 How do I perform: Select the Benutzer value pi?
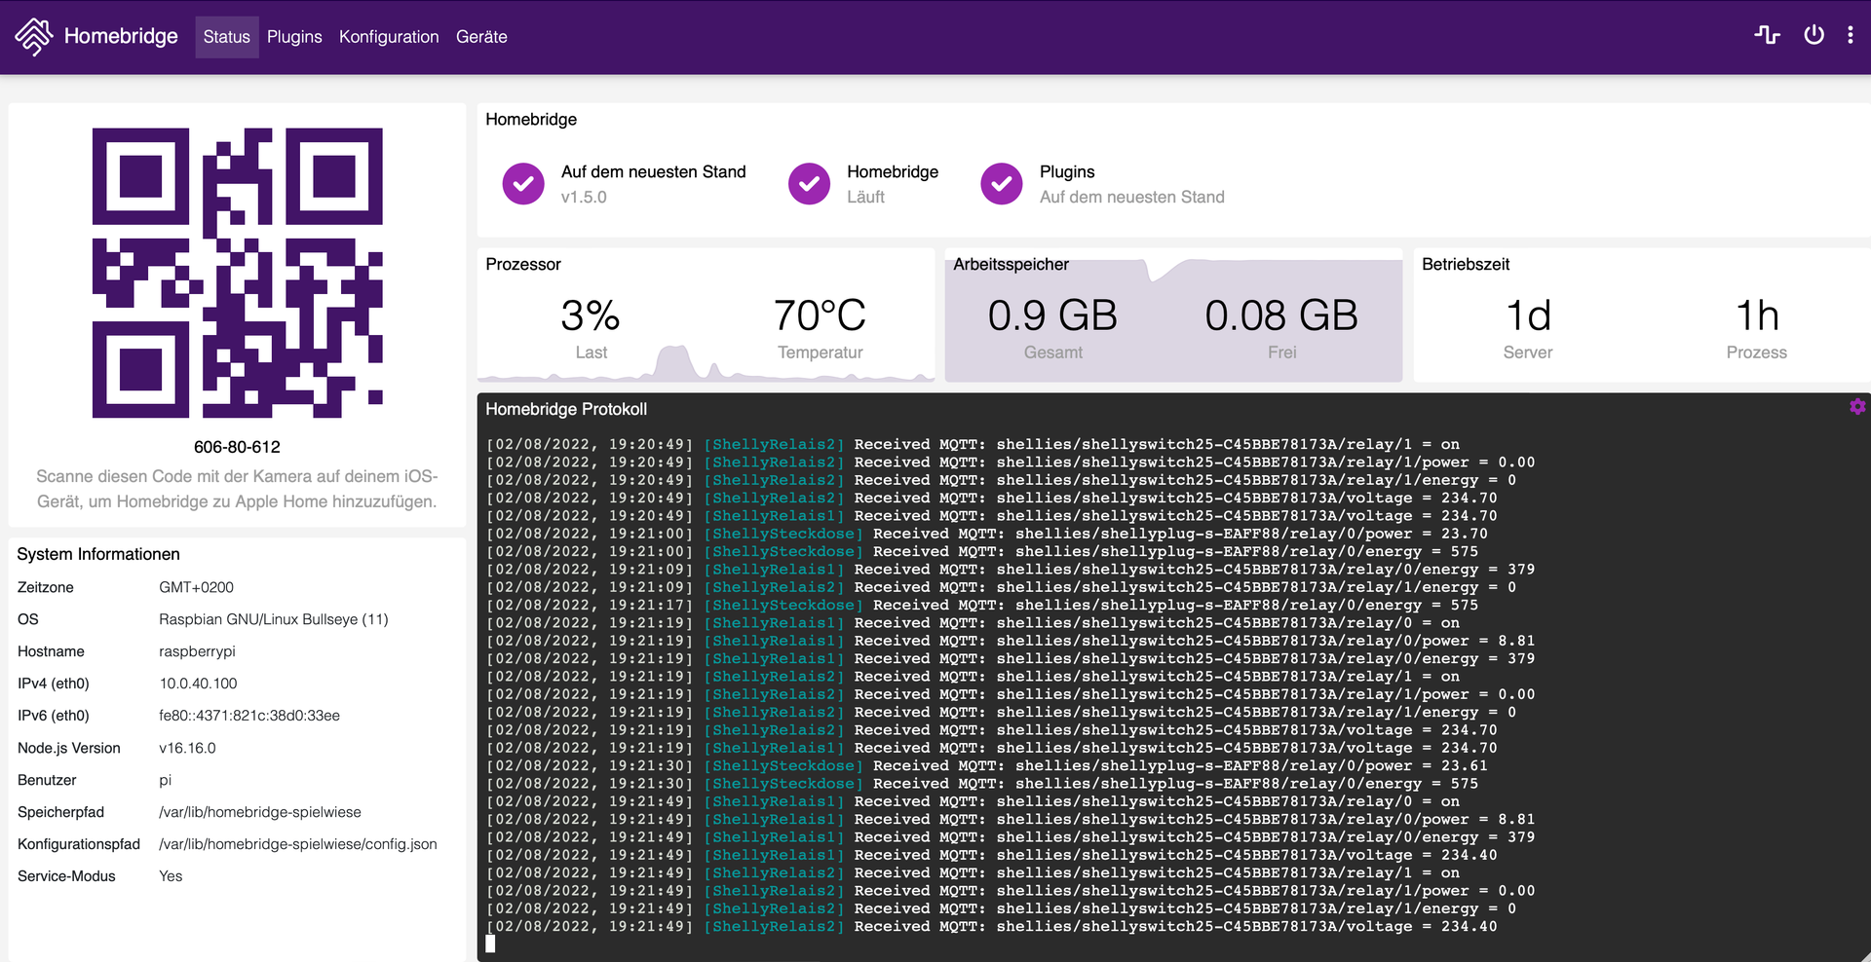coord(165,780)
